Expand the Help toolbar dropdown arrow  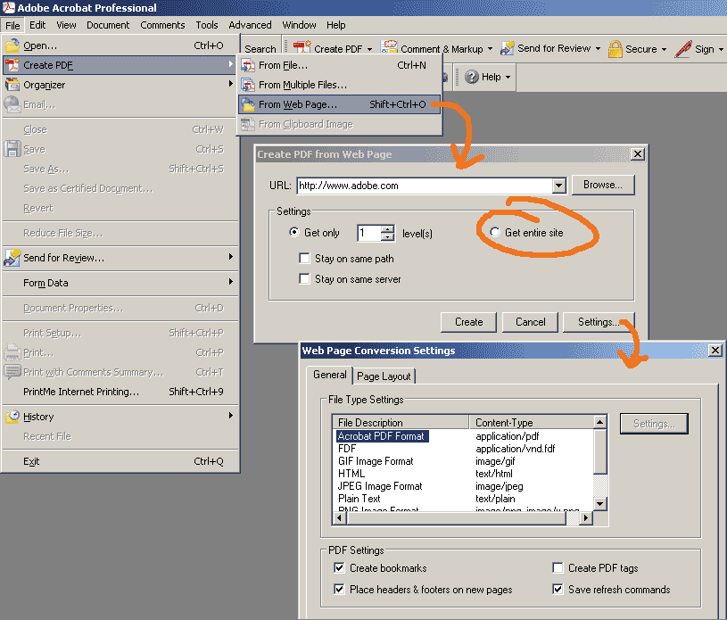508,77
